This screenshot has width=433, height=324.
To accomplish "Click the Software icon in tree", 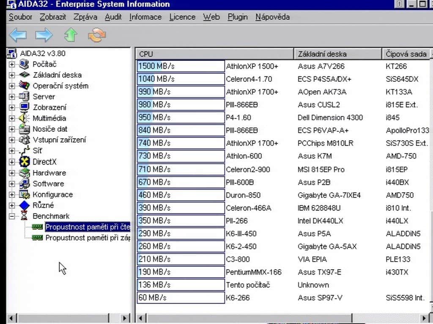I will 24,184.
